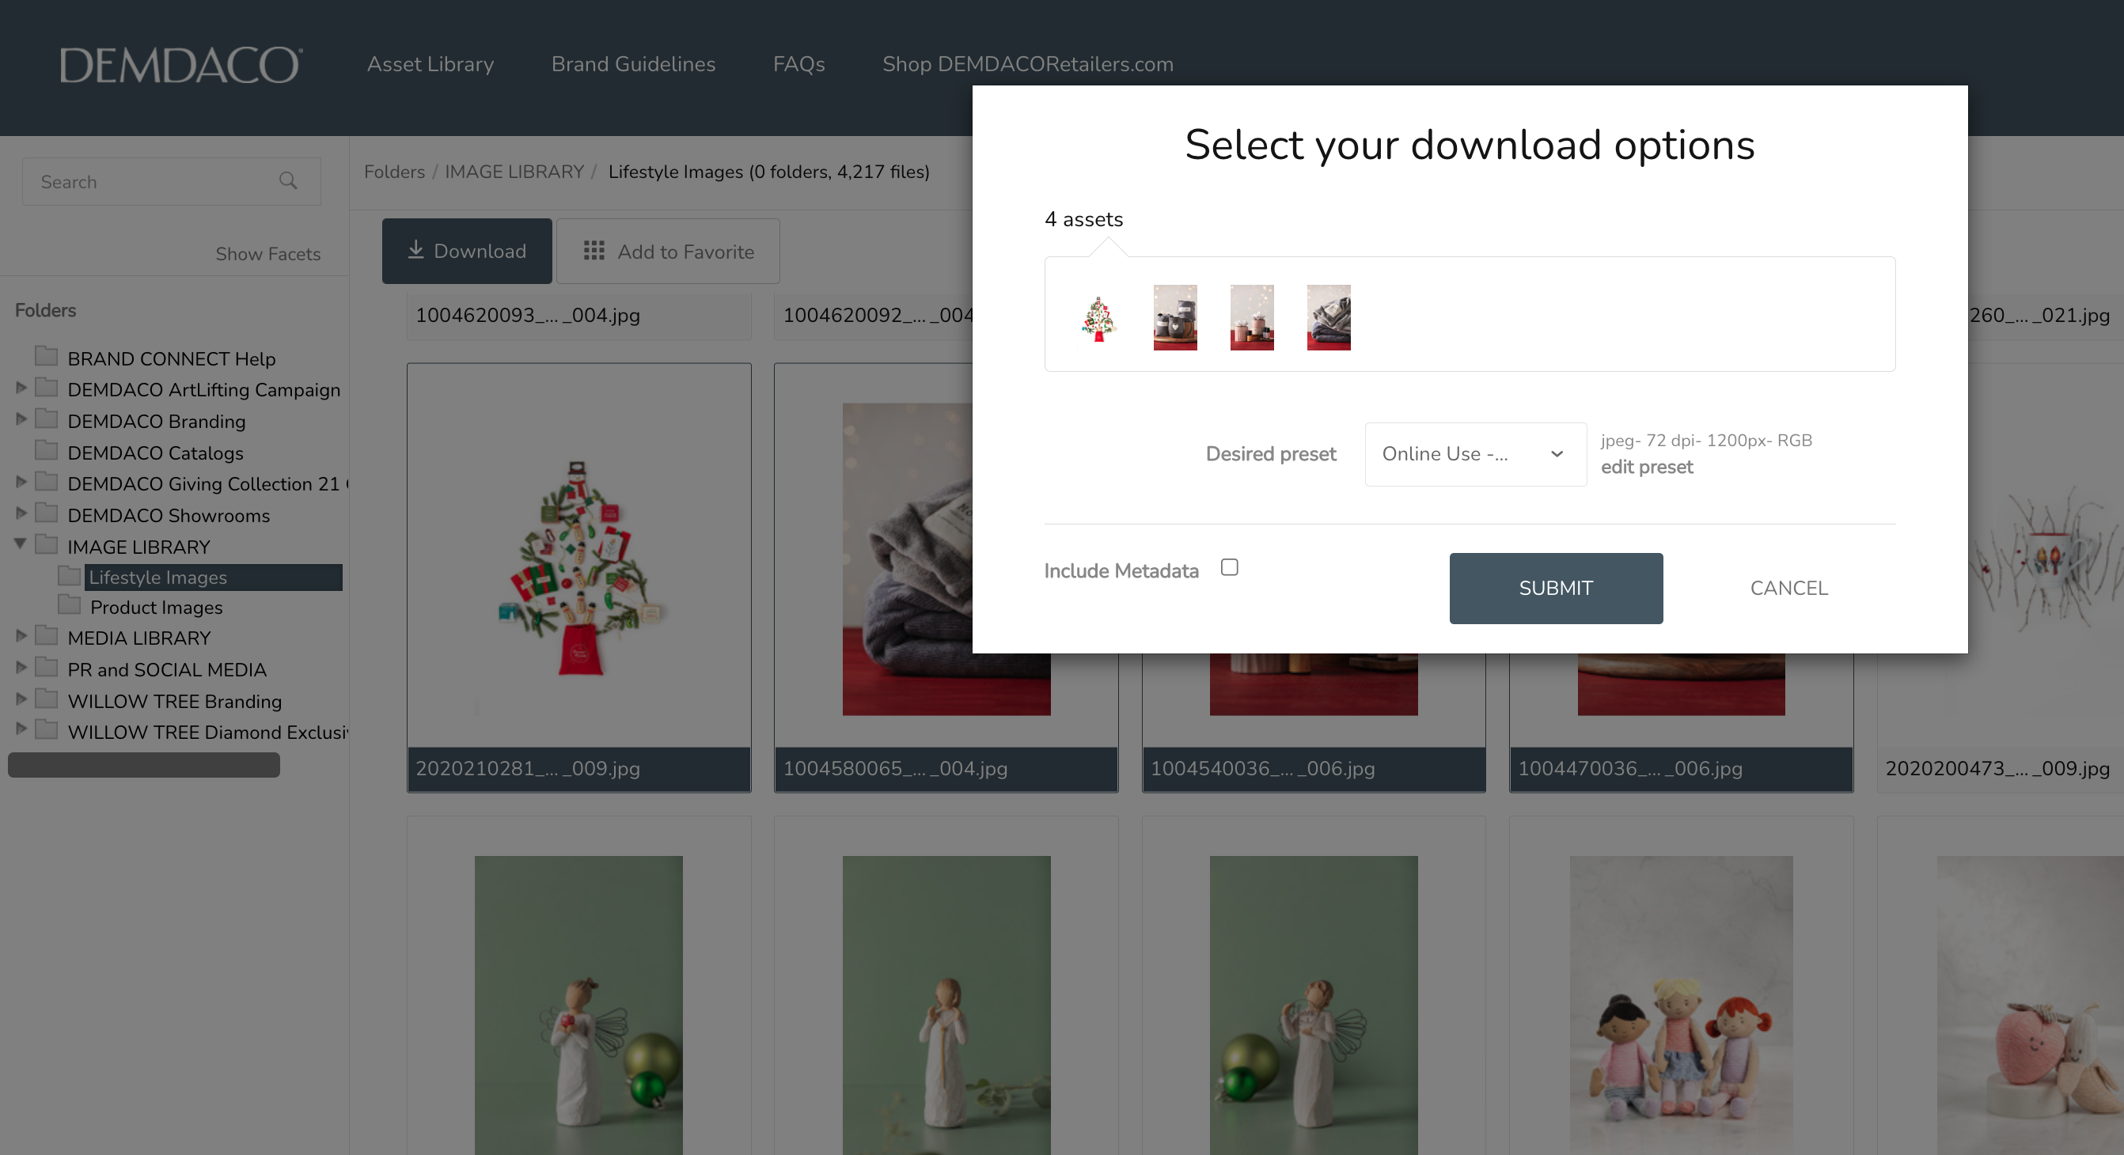Viewport: 2124px width, 1155px height.
Task: Click the 1004580065_..._004.jpg filename label
Action: tap(896, 768)
